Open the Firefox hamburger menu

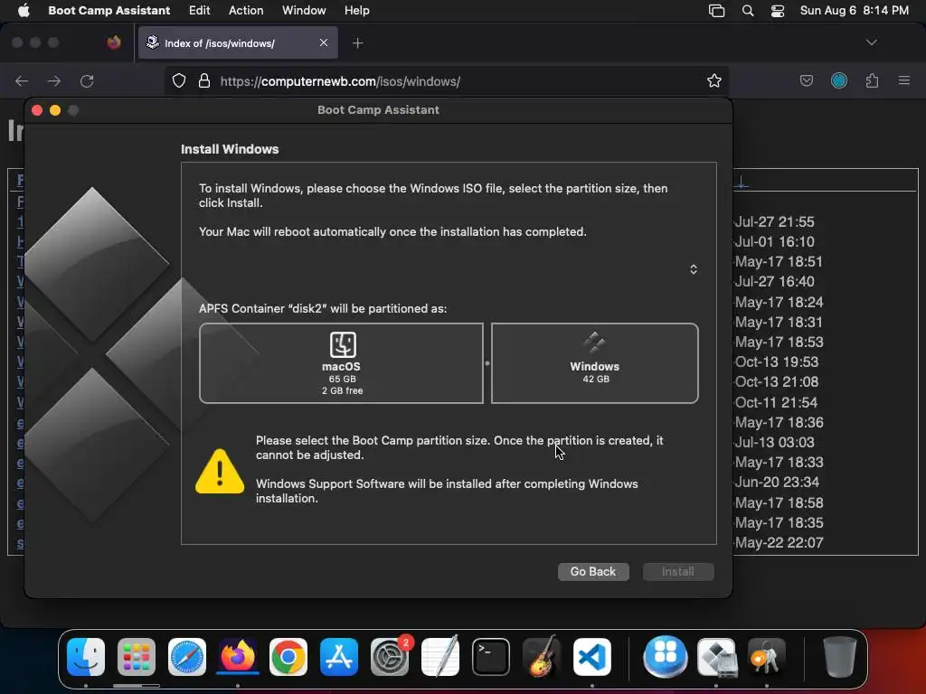pos(904,80)
